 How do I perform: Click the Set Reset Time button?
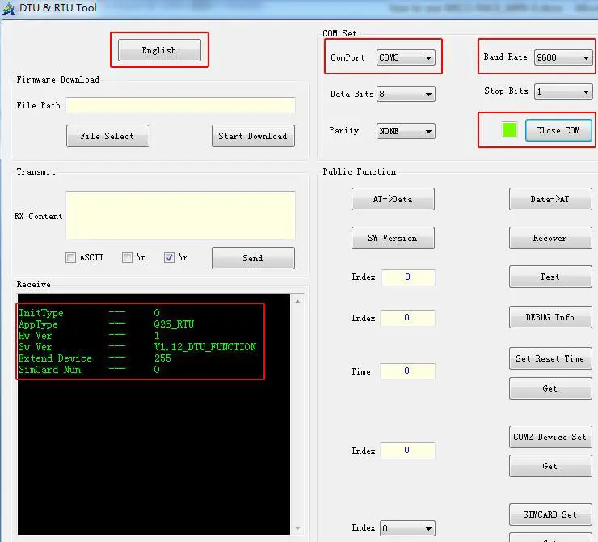[x=550, y=358]
